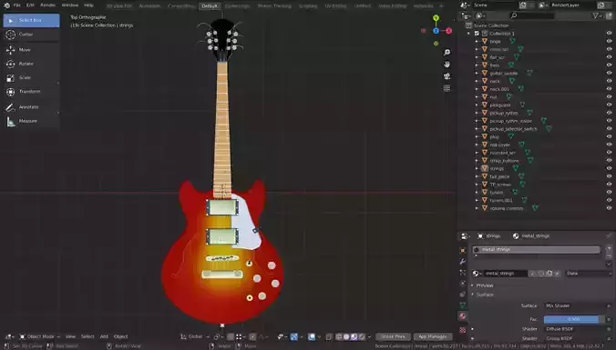Click the metal_strings material name field
Screen dimensions: 616x350
[505, 273]
